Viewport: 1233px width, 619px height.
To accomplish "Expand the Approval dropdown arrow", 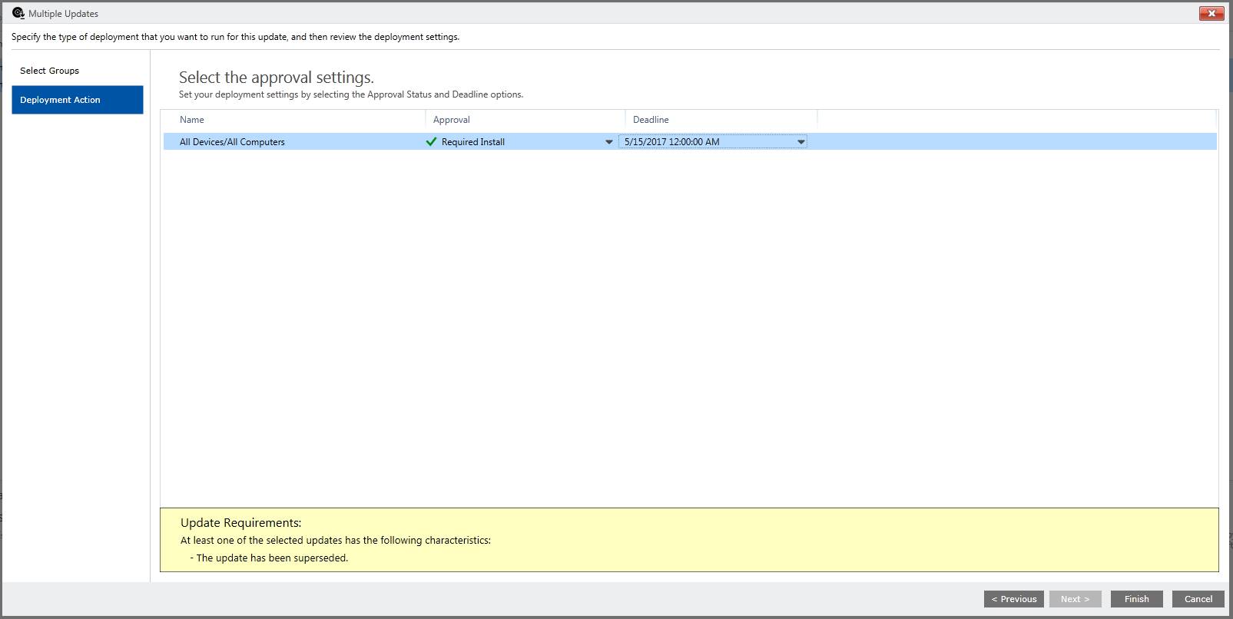I will pyautogui.click(x=608, y=142).
